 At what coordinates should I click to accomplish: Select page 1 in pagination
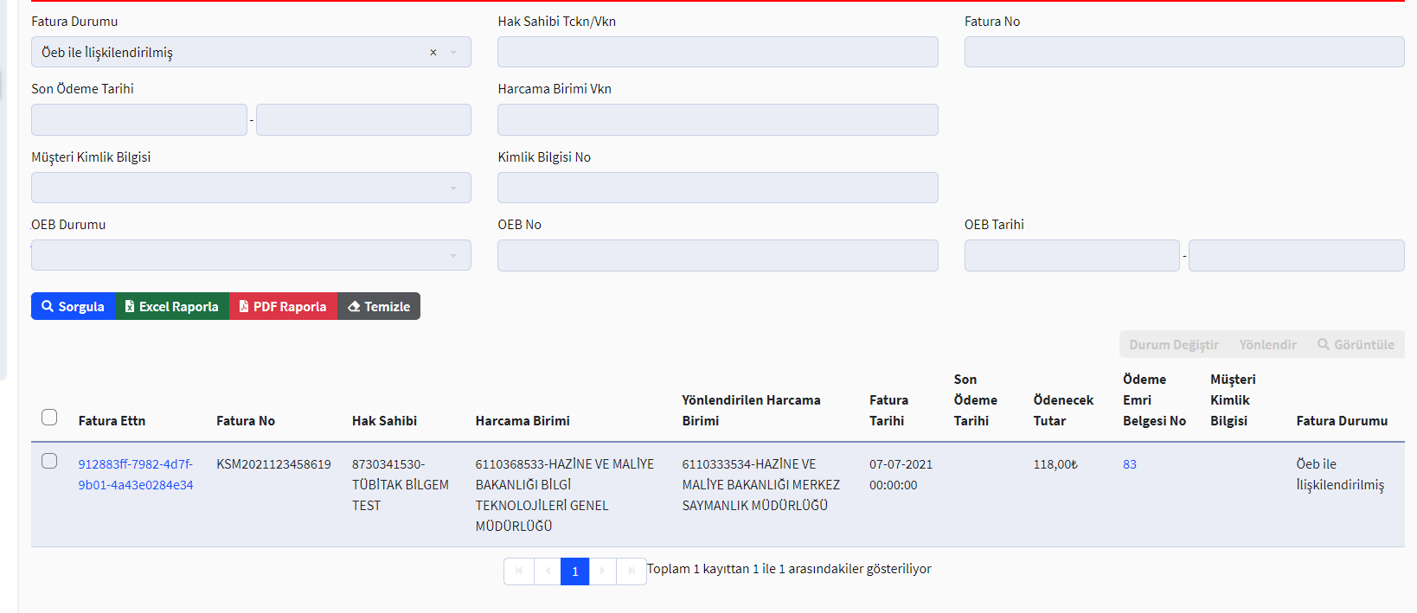point(575,571)
